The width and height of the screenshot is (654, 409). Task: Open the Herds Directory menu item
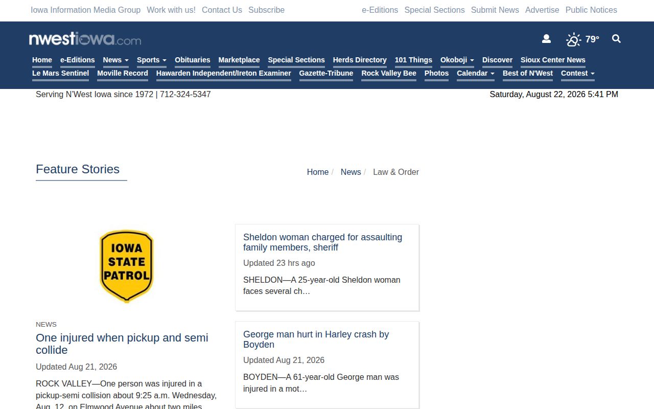point(360,60)
